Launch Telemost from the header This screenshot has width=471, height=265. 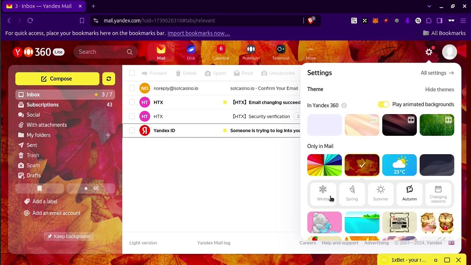coord(281,52)
